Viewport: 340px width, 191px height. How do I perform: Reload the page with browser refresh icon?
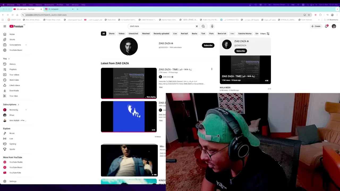tap(12, 15)
